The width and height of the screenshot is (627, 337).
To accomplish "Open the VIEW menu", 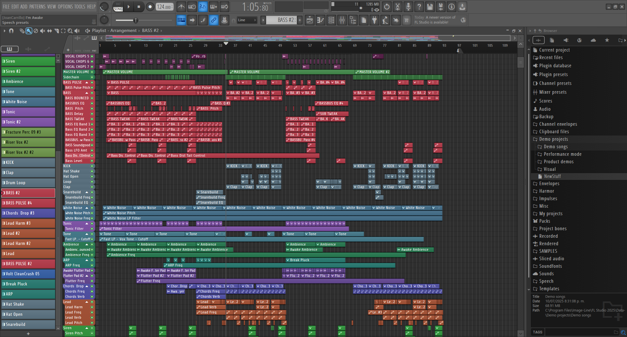I will [x=52, y=7].
